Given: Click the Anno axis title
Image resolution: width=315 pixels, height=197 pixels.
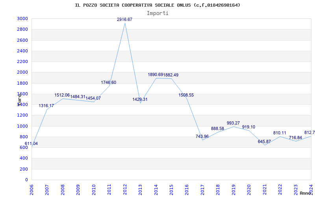Looking at the screenshot, I should click(306, 193).
